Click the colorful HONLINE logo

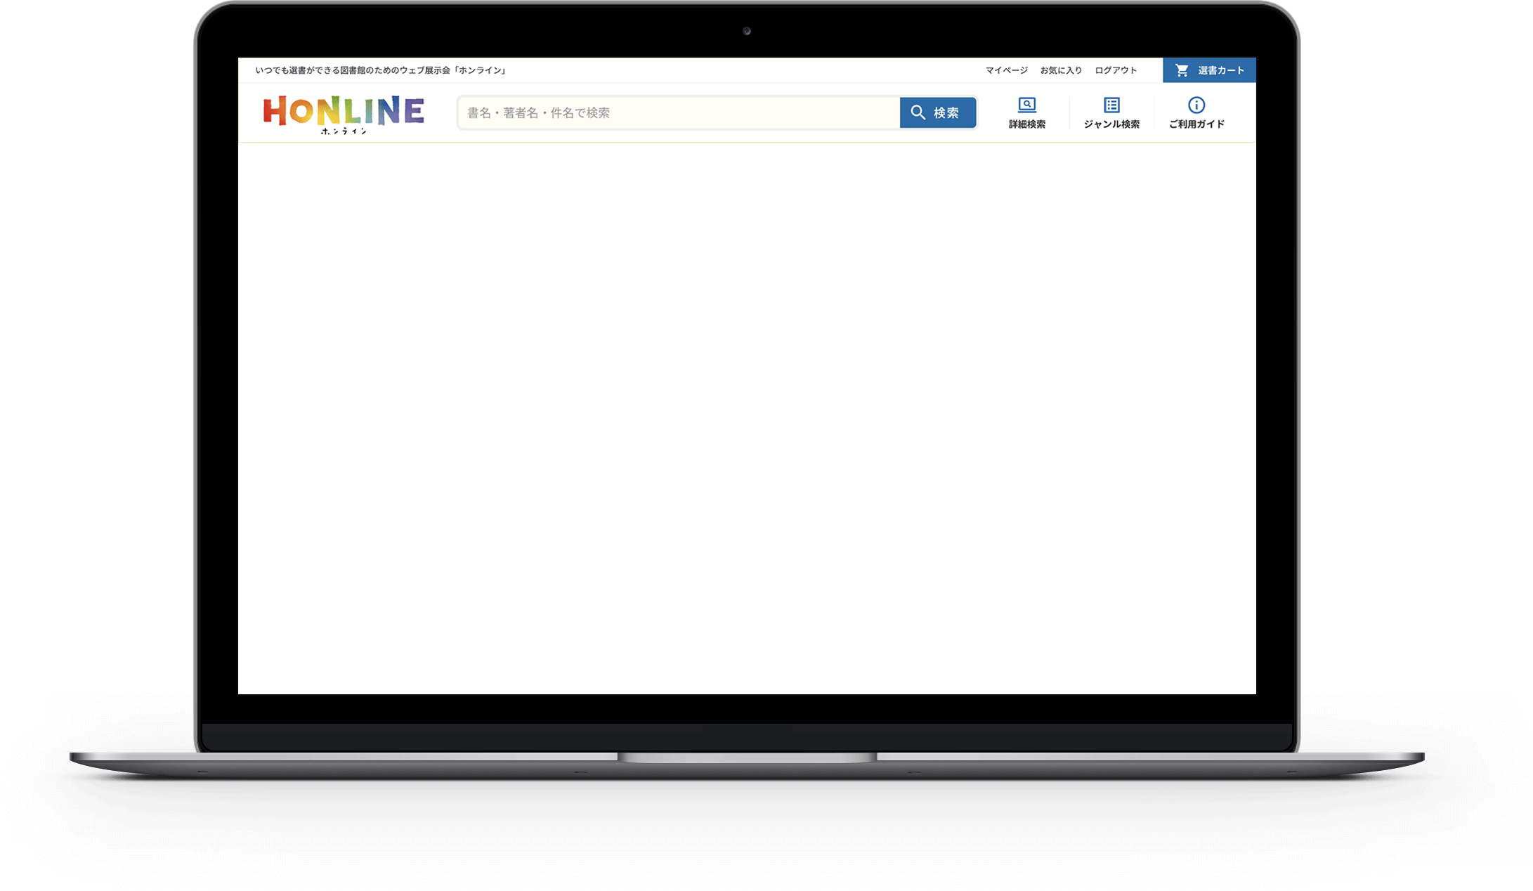click(344, 111)
